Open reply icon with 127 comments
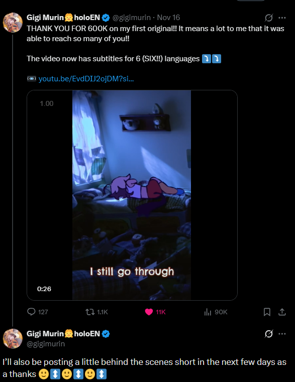The width and height of the screenshot is (295, 382). click(x=32, y=312)
